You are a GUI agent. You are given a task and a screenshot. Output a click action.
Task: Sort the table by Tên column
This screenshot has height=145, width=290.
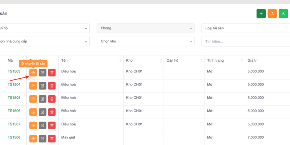91,60
